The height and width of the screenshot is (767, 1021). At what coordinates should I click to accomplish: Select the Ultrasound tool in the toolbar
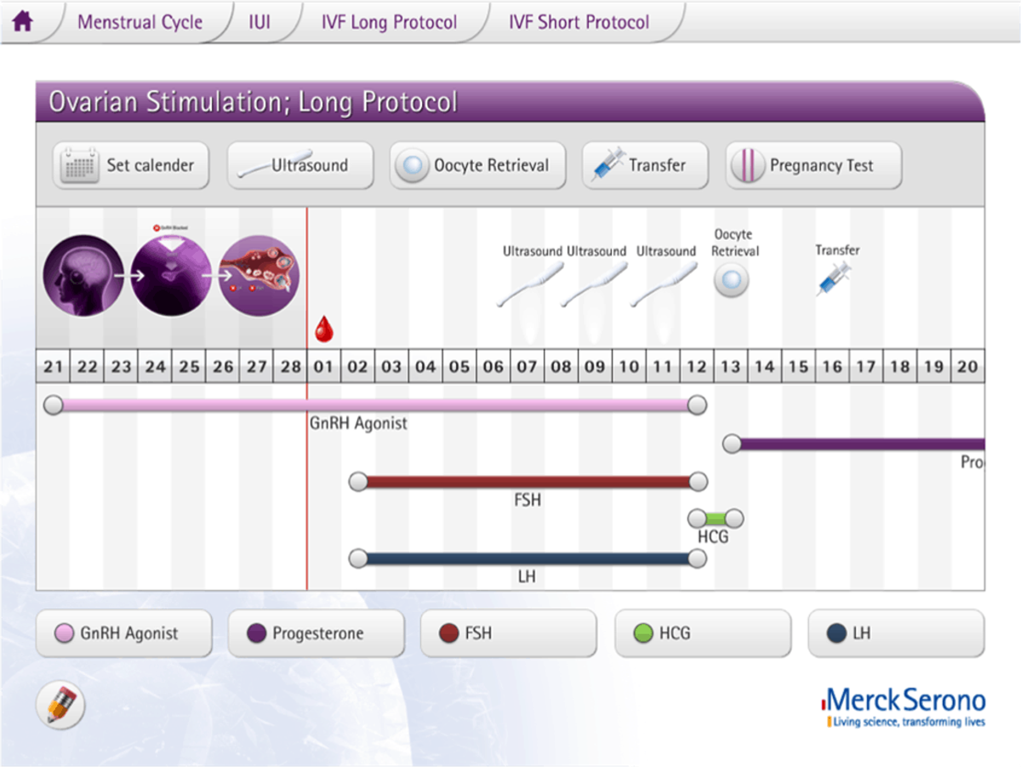click(299, 165)
